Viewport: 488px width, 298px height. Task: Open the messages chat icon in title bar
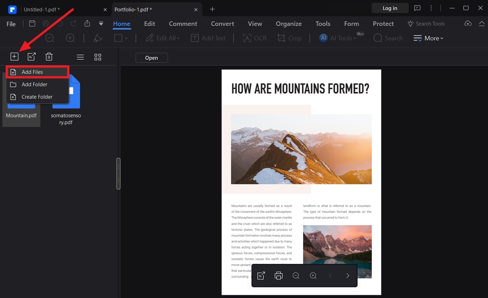coord(417,8)
